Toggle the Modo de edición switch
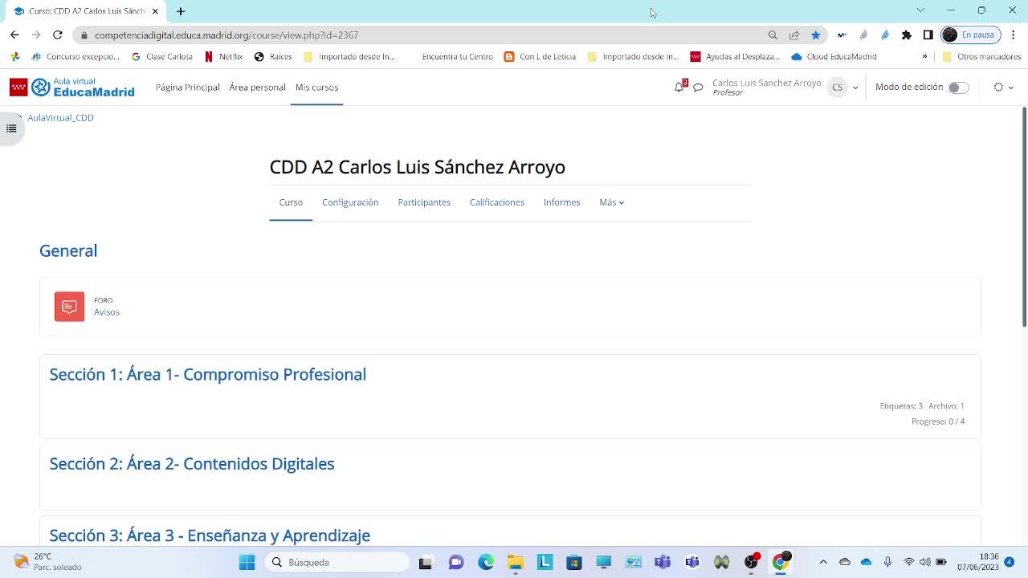The height and width of the screenshot is (578, 1028). [958, 88]
